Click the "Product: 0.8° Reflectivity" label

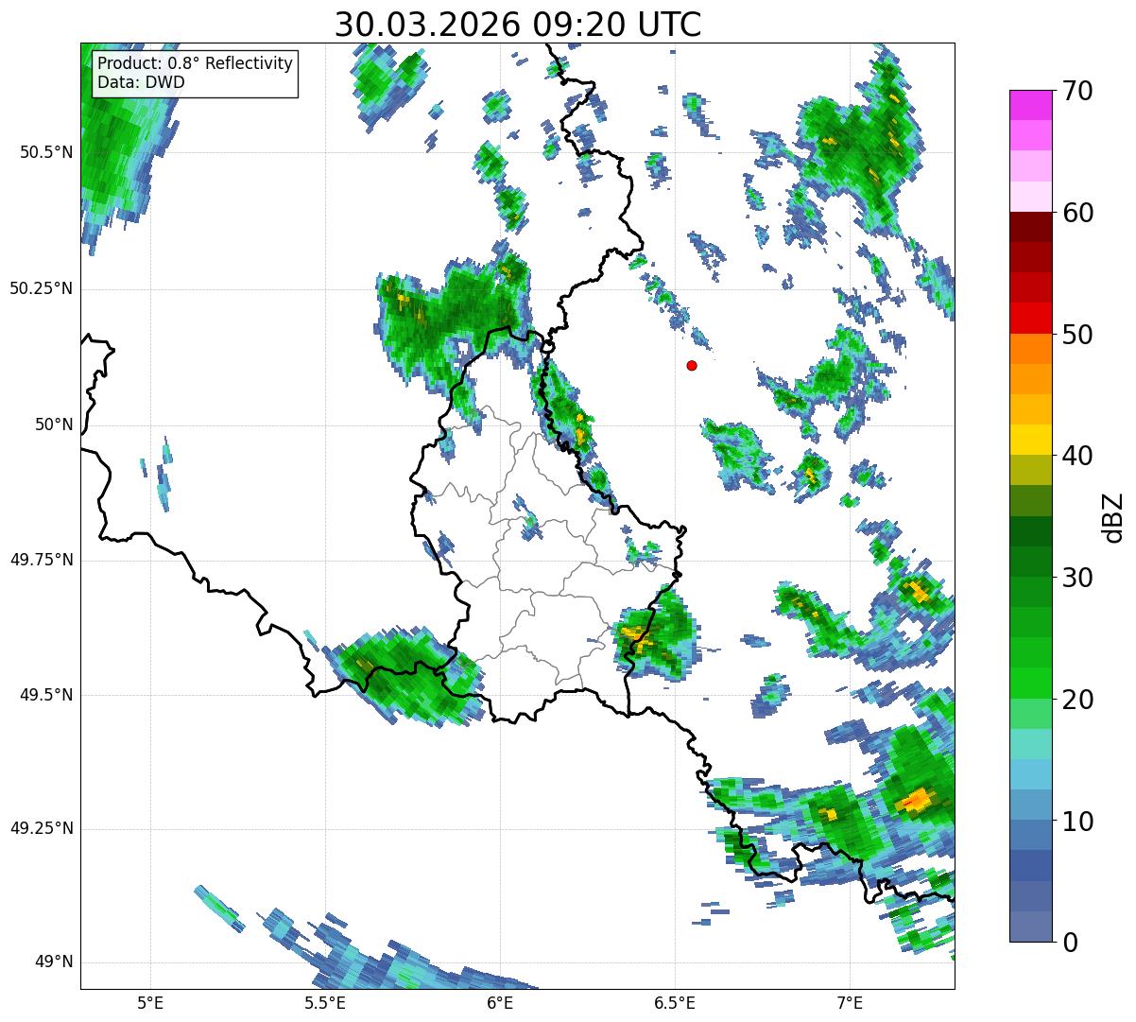point(196,63)
